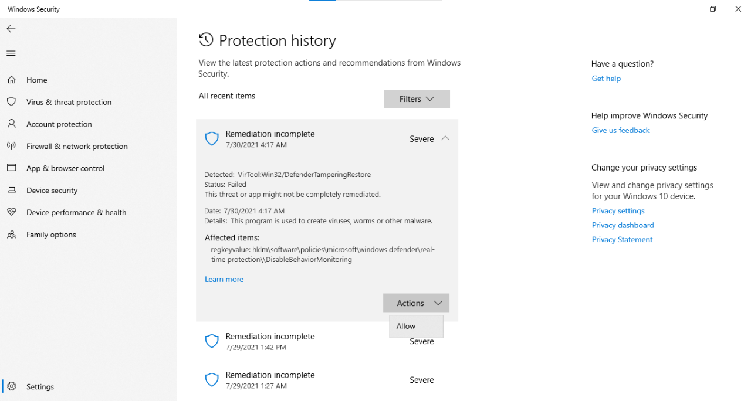Click the Firewall & network protection icon
Image resolution: width=751 pixels, height=401 pixels.
pos(12,146)
